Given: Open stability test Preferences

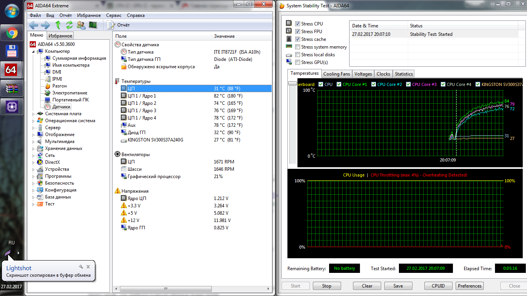Looking at the screenshot, I should click(470, 286).
